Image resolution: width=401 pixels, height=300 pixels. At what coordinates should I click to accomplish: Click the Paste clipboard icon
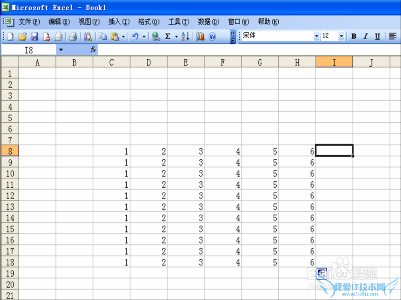pos(115,36)
